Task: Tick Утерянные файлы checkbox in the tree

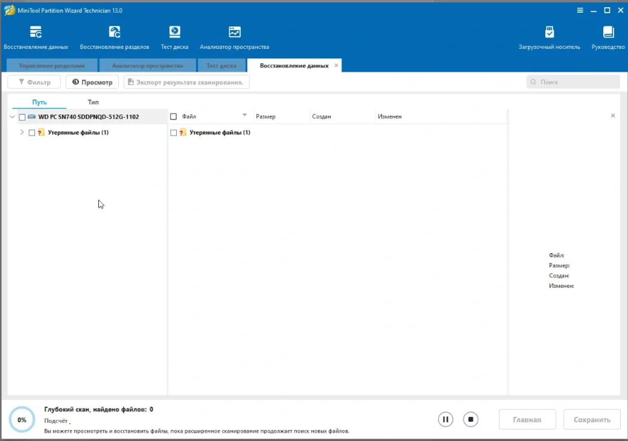Action: [32, 133]
